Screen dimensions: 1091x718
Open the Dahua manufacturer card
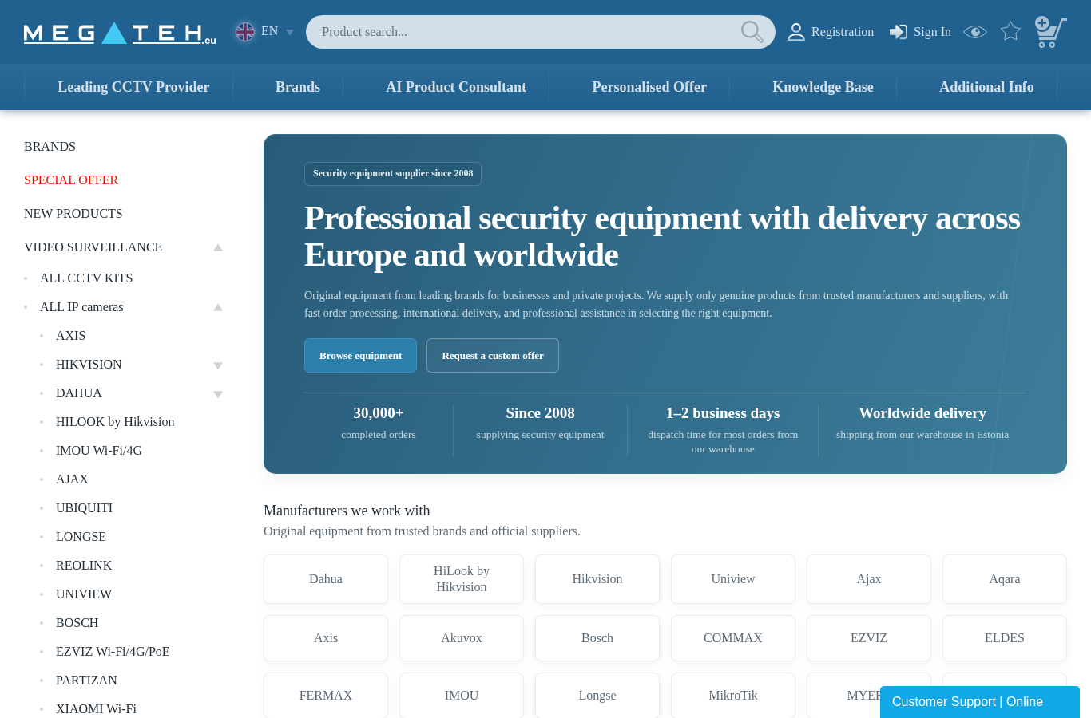click(326, 579)
